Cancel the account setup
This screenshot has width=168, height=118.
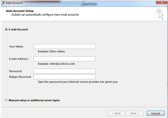[x=156, y=113]
